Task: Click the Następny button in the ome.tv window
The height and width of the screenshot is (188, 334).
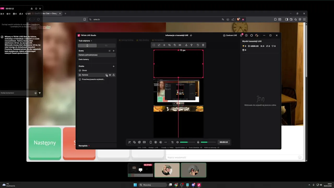Action: 45,143
